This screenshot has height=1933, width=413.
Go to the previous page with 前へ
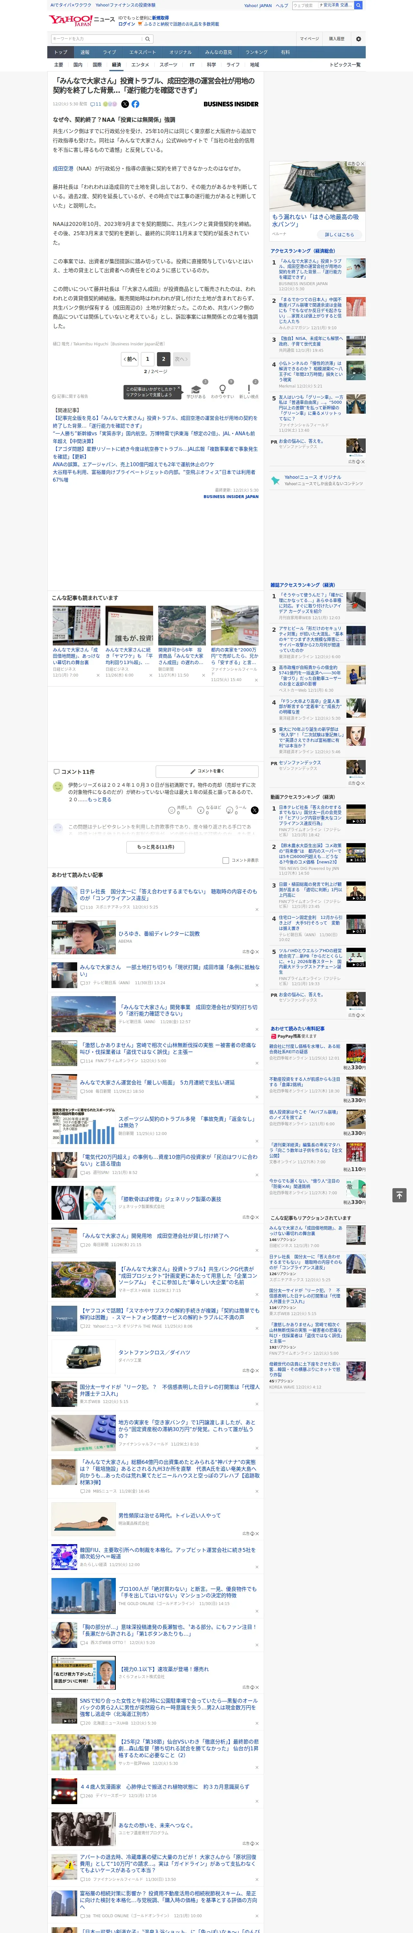[130, 360]
